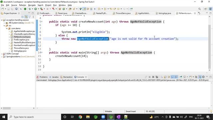Click Remove All Terminated Launches icon in Console

coord(157,77)
